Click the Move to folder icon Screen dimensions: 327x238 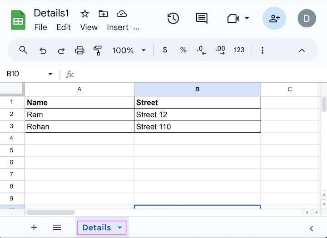point(103,14)
